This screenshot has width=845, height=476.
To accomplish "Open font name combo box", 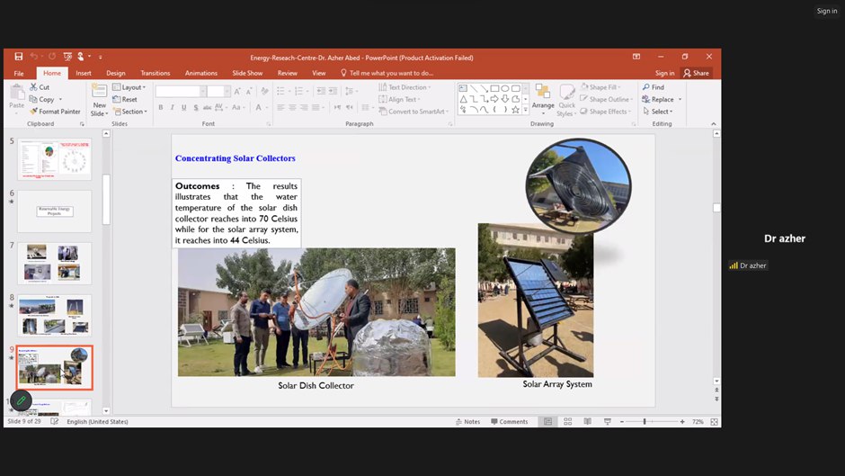I will pos(181,91).
